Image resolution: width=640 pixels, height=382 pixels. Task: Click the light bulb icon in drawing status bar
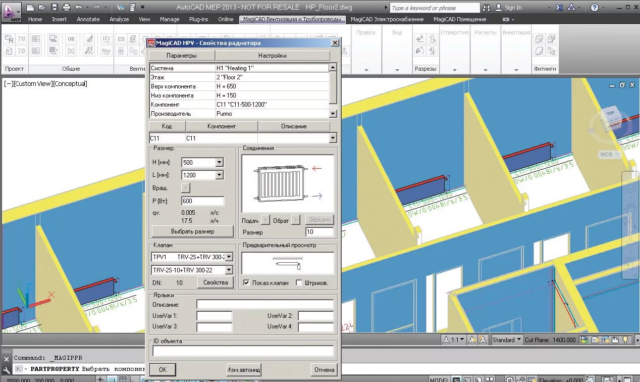(625, 340)
